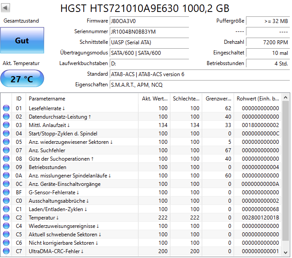Screen dimensions: 292x258
Task: Select raw value 00280012001B
Action: (x=260, y=218)
